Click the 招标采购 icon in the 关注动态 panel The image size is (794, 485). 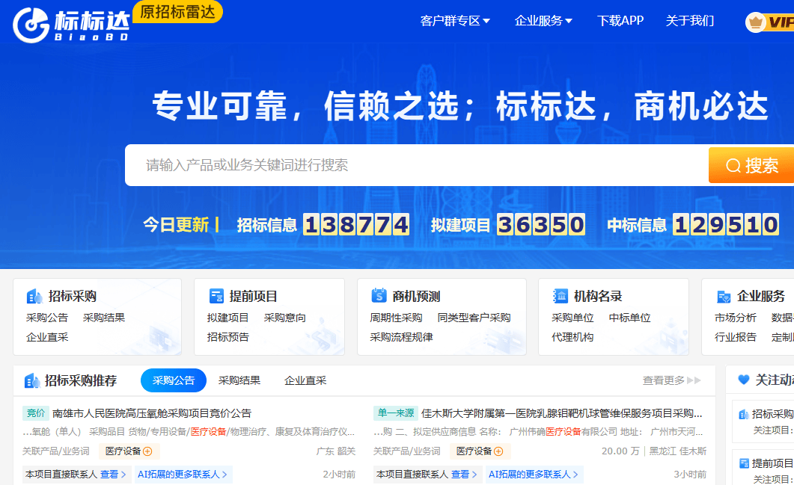[x=744, y=414]
